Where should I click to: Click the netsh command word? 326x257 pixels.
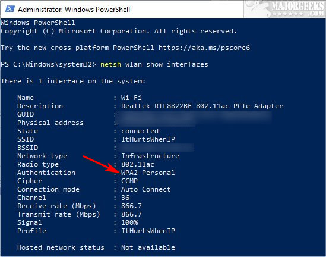110,64
